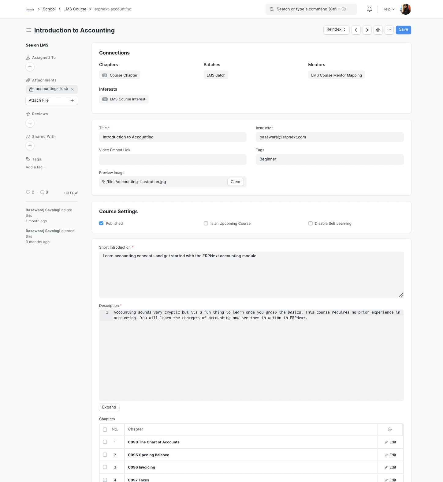Open the Reindex dropdown
The height and width of the screenshot is (482, 443).
pyautogui.click(x=336, y=30)
